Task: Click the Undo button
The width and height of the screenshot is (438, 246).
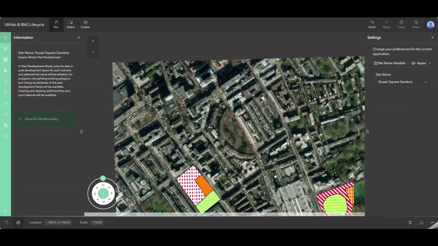Action: 372,25
